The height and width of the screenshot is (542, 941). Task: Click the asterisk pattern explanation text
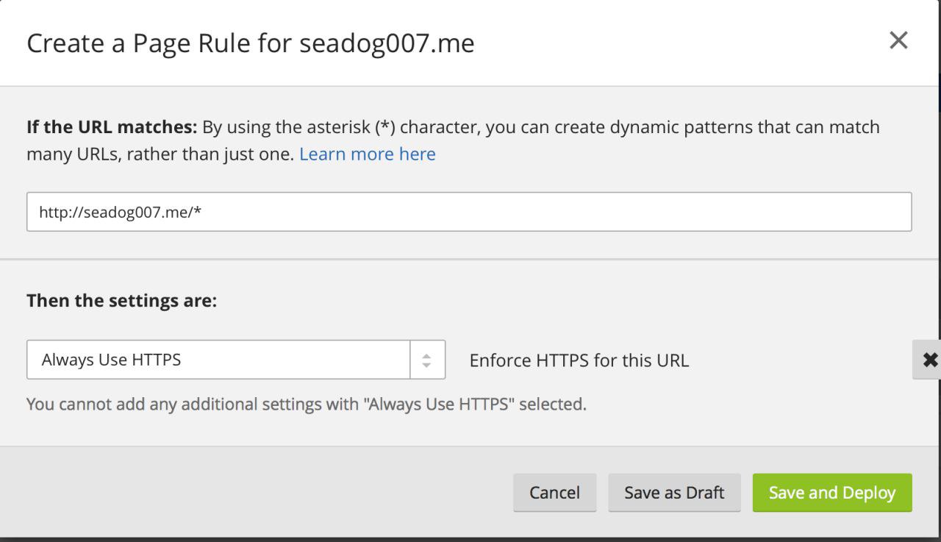(x=540, y=127)
